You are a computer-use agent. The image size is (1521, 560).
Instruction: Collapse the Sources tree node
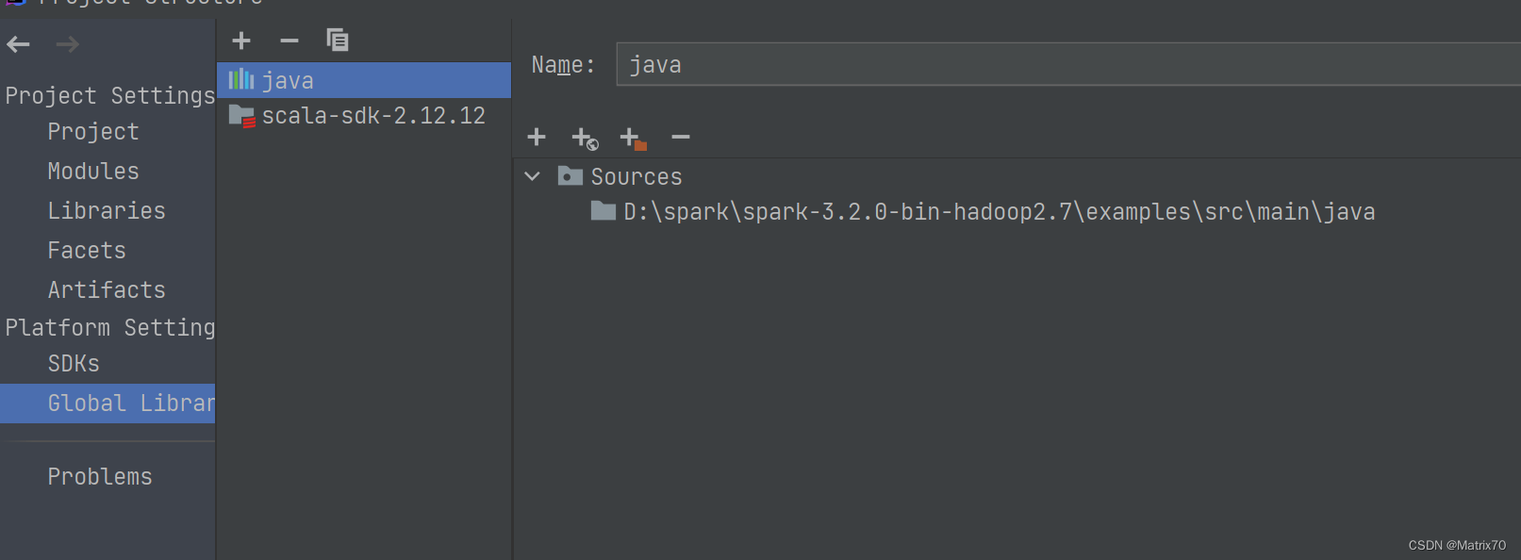pos(533,176)
